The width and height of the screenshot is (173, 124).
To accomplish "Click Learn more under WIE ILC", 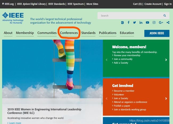I will [x=15, y=123].
